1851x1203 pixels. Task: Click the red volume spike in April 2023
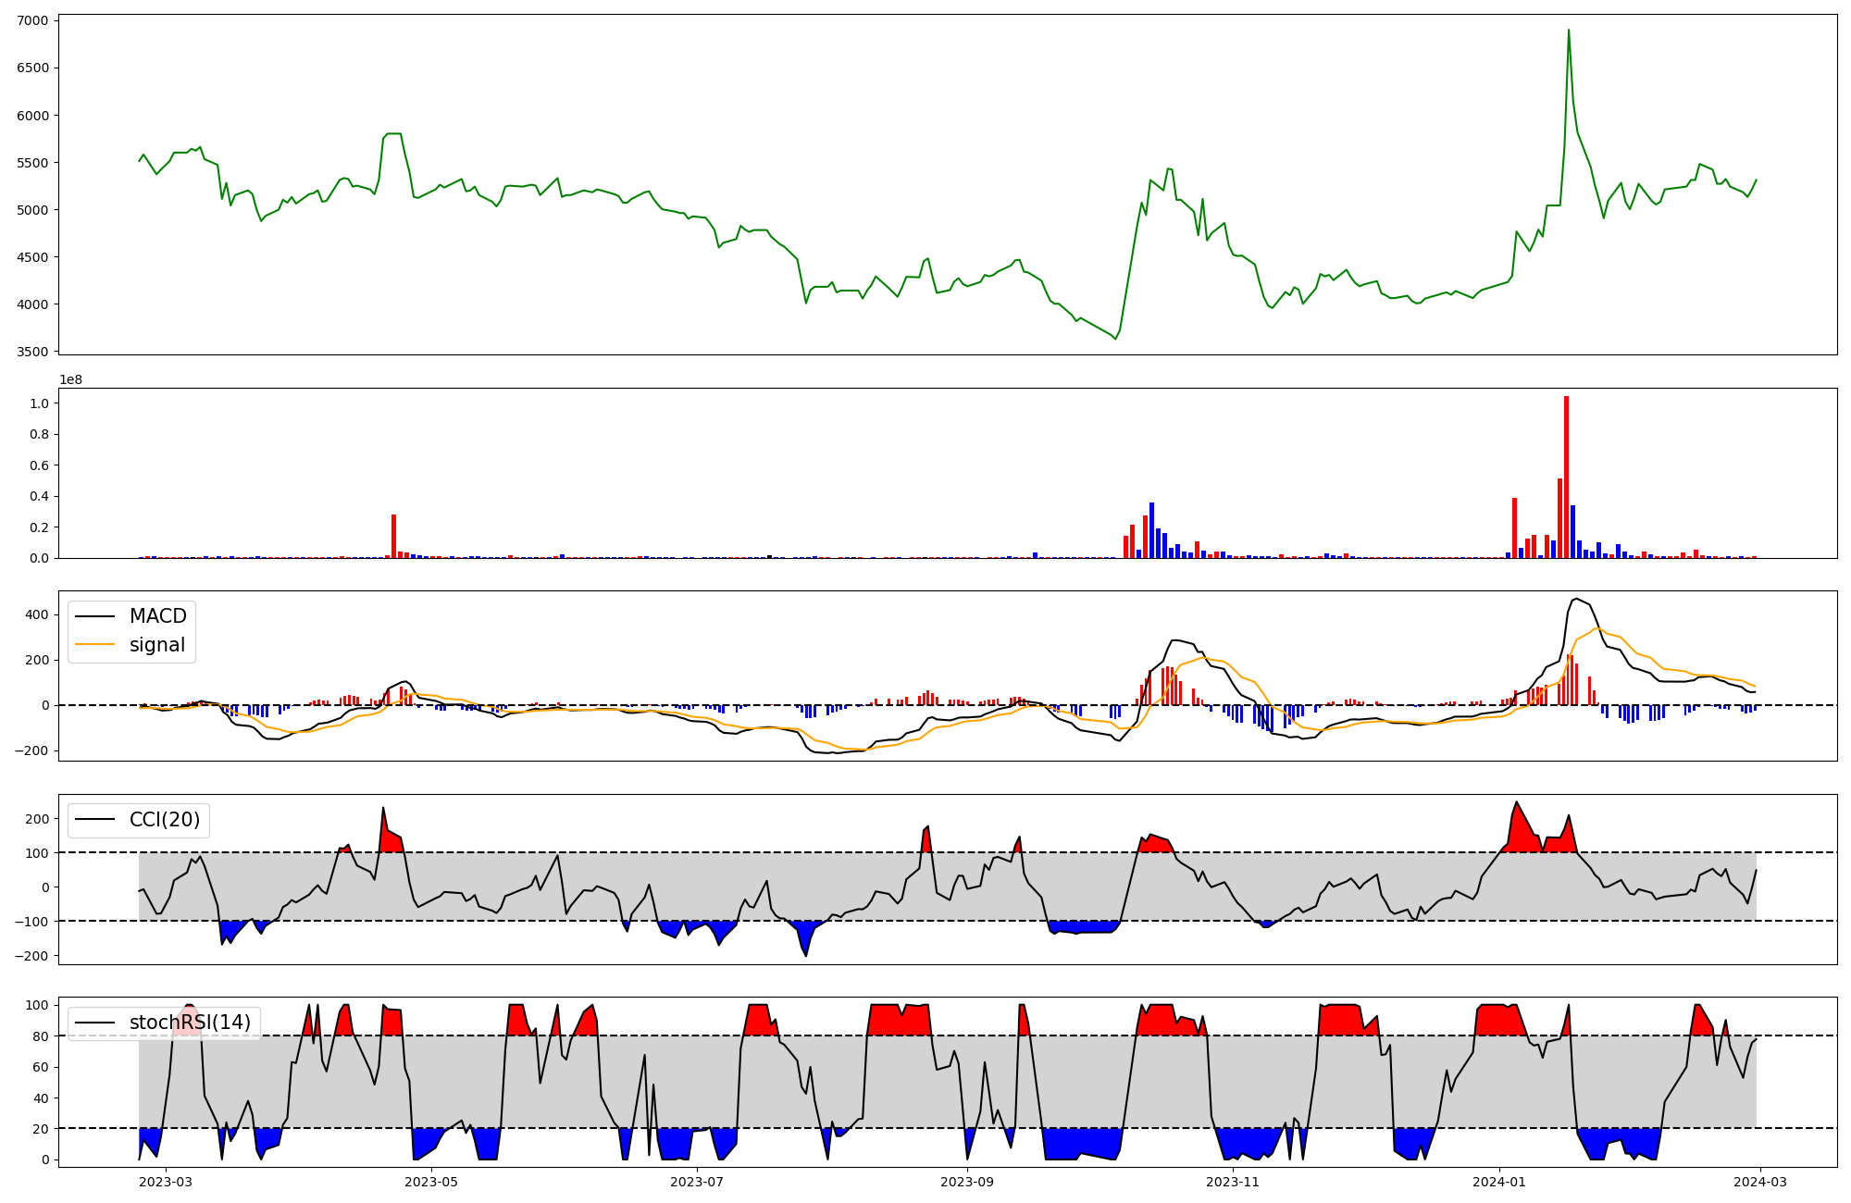pyautogui.click(x=393, y=537)
